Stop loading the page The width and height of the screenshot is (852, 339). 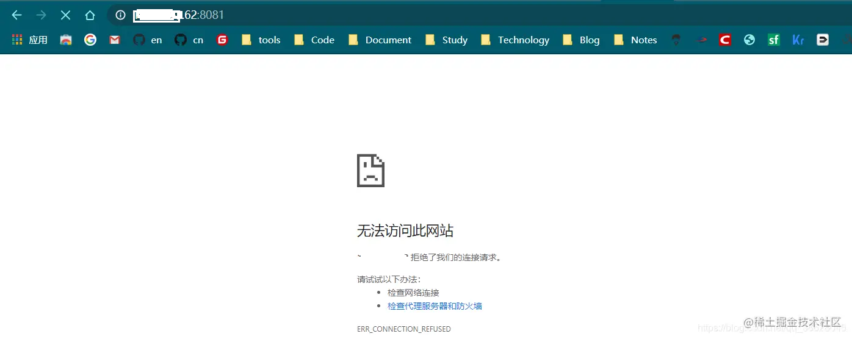[x=65, y=15]
